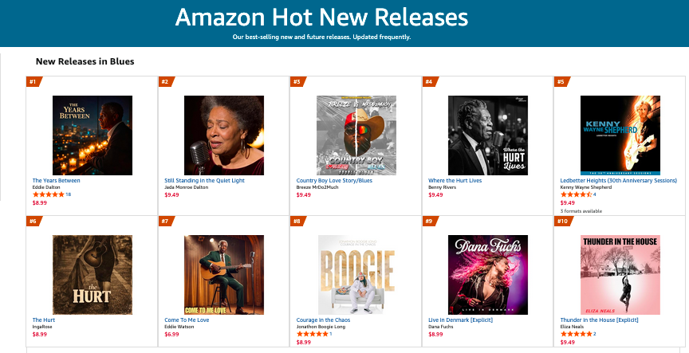Viewport: 689px width, 353px height.
Task: Open Come To Me Love cover image
Action: 224,275
